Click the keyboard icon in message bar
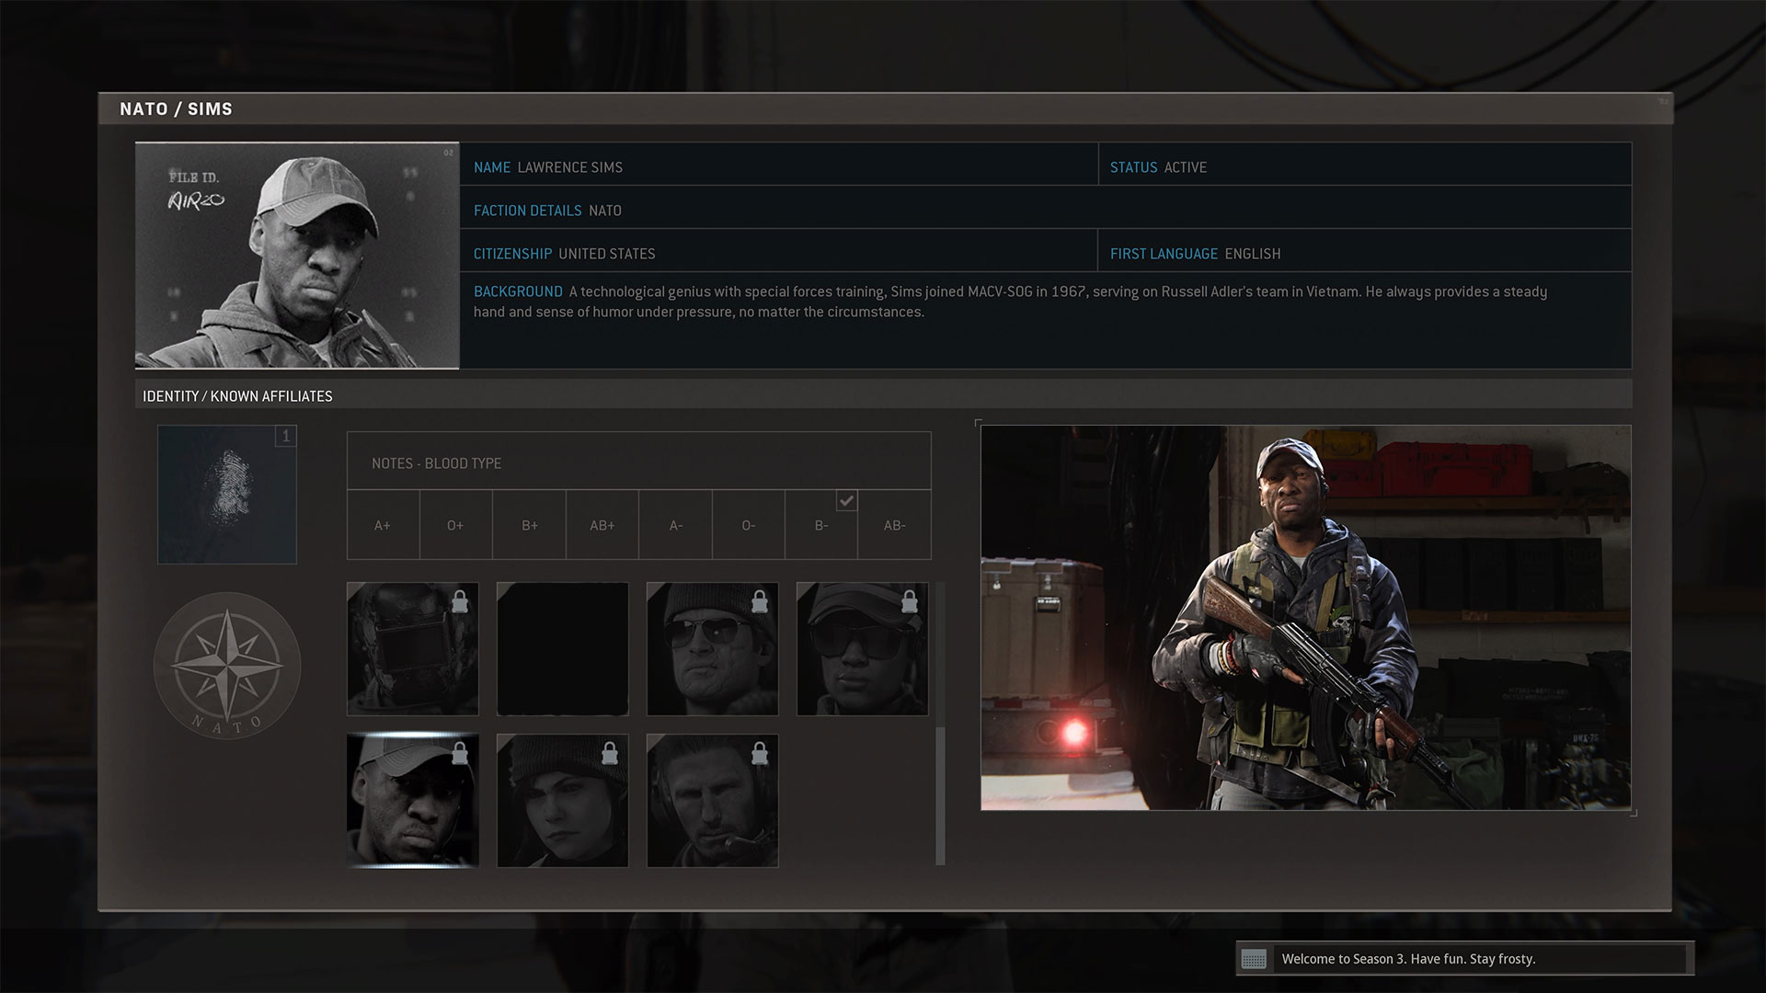The image size is (1766, 993). [1254, 959]
